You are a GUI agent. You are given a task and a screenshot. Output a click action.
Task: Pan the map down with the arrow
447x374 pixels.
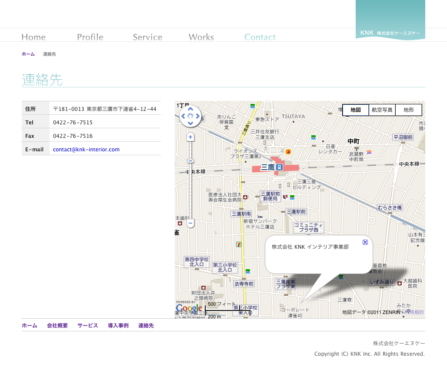click(190, 124)
